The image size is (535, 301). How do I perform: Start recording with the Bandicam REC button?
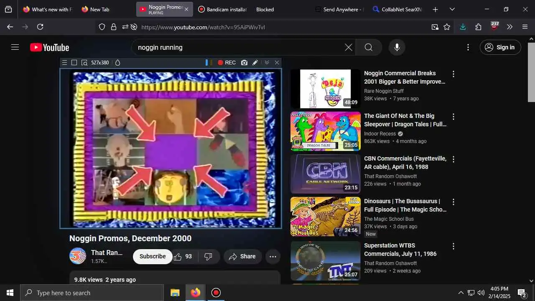coord(227,63)
